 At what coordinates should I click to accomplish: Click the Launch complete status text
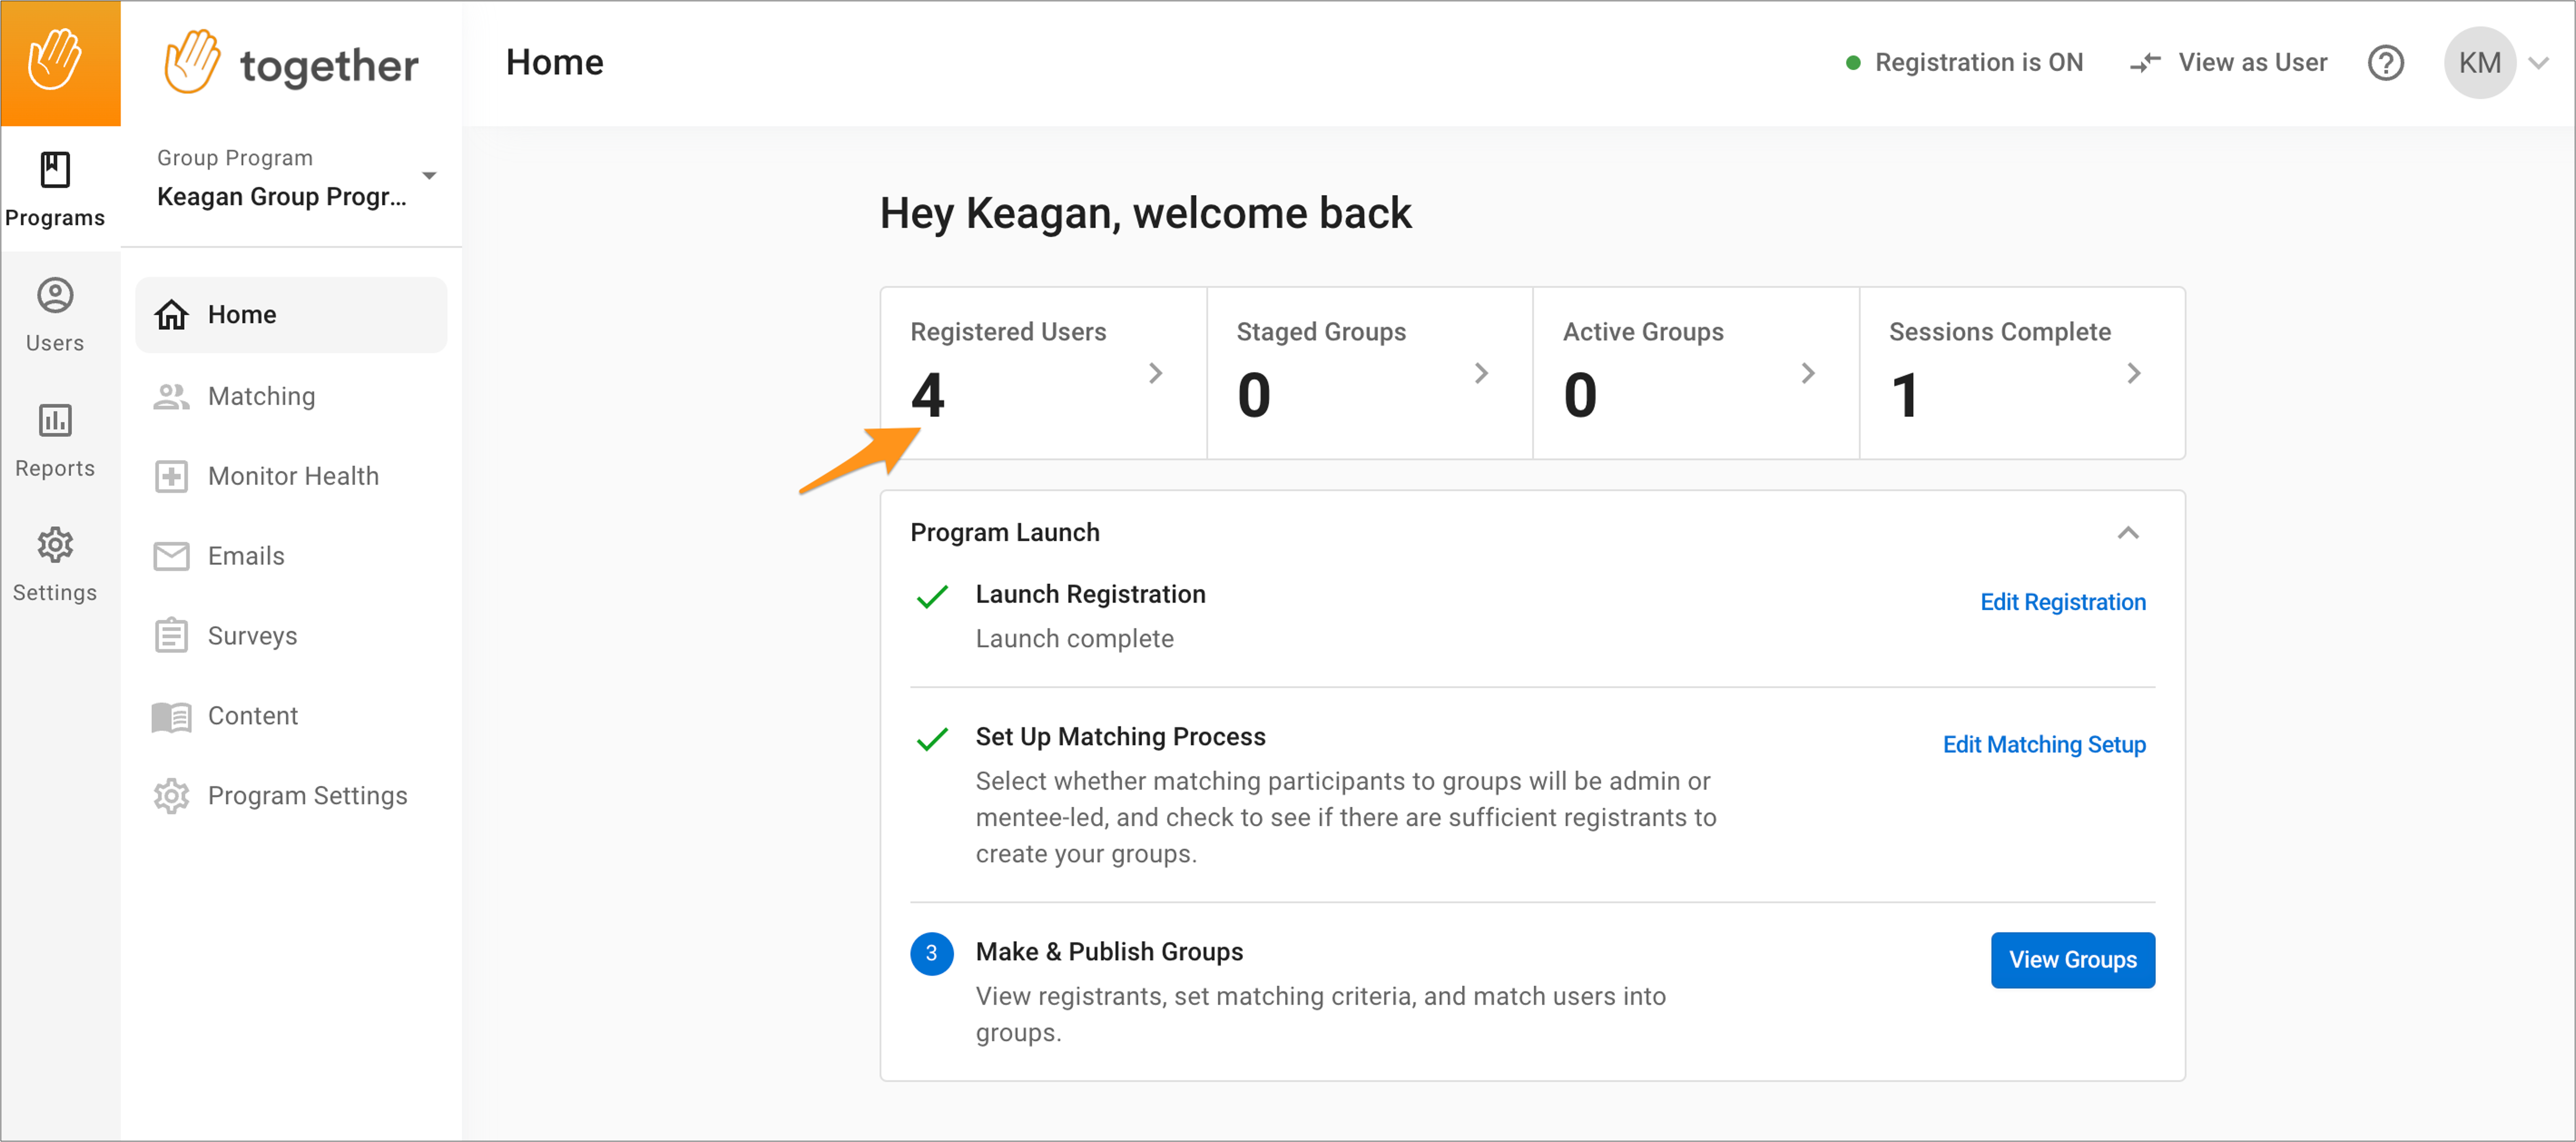pos(1074,638)
